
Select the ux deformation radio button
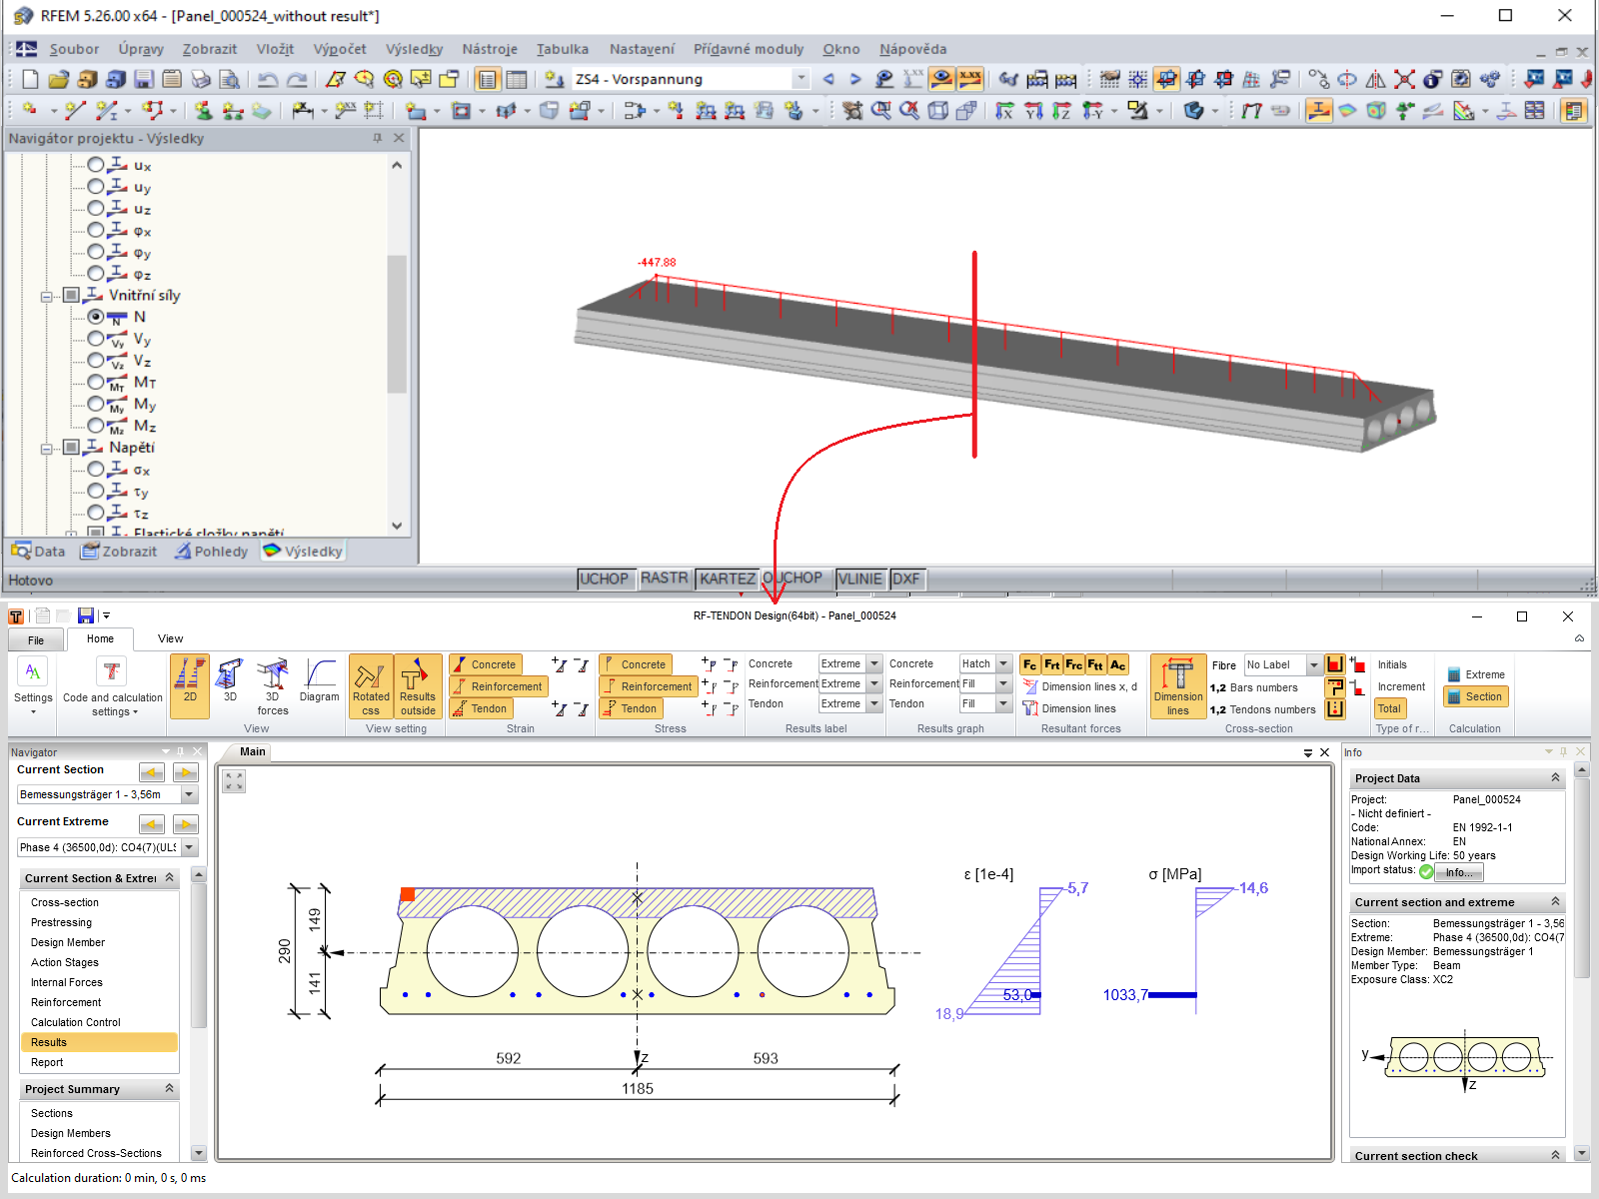[x=96, y=165]
